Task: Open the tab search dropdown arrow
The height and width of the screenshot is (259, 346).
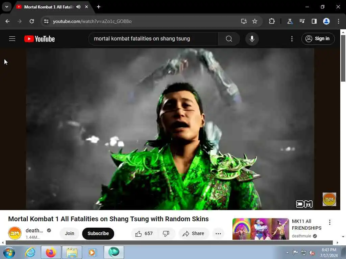Action: coord(7,7)
